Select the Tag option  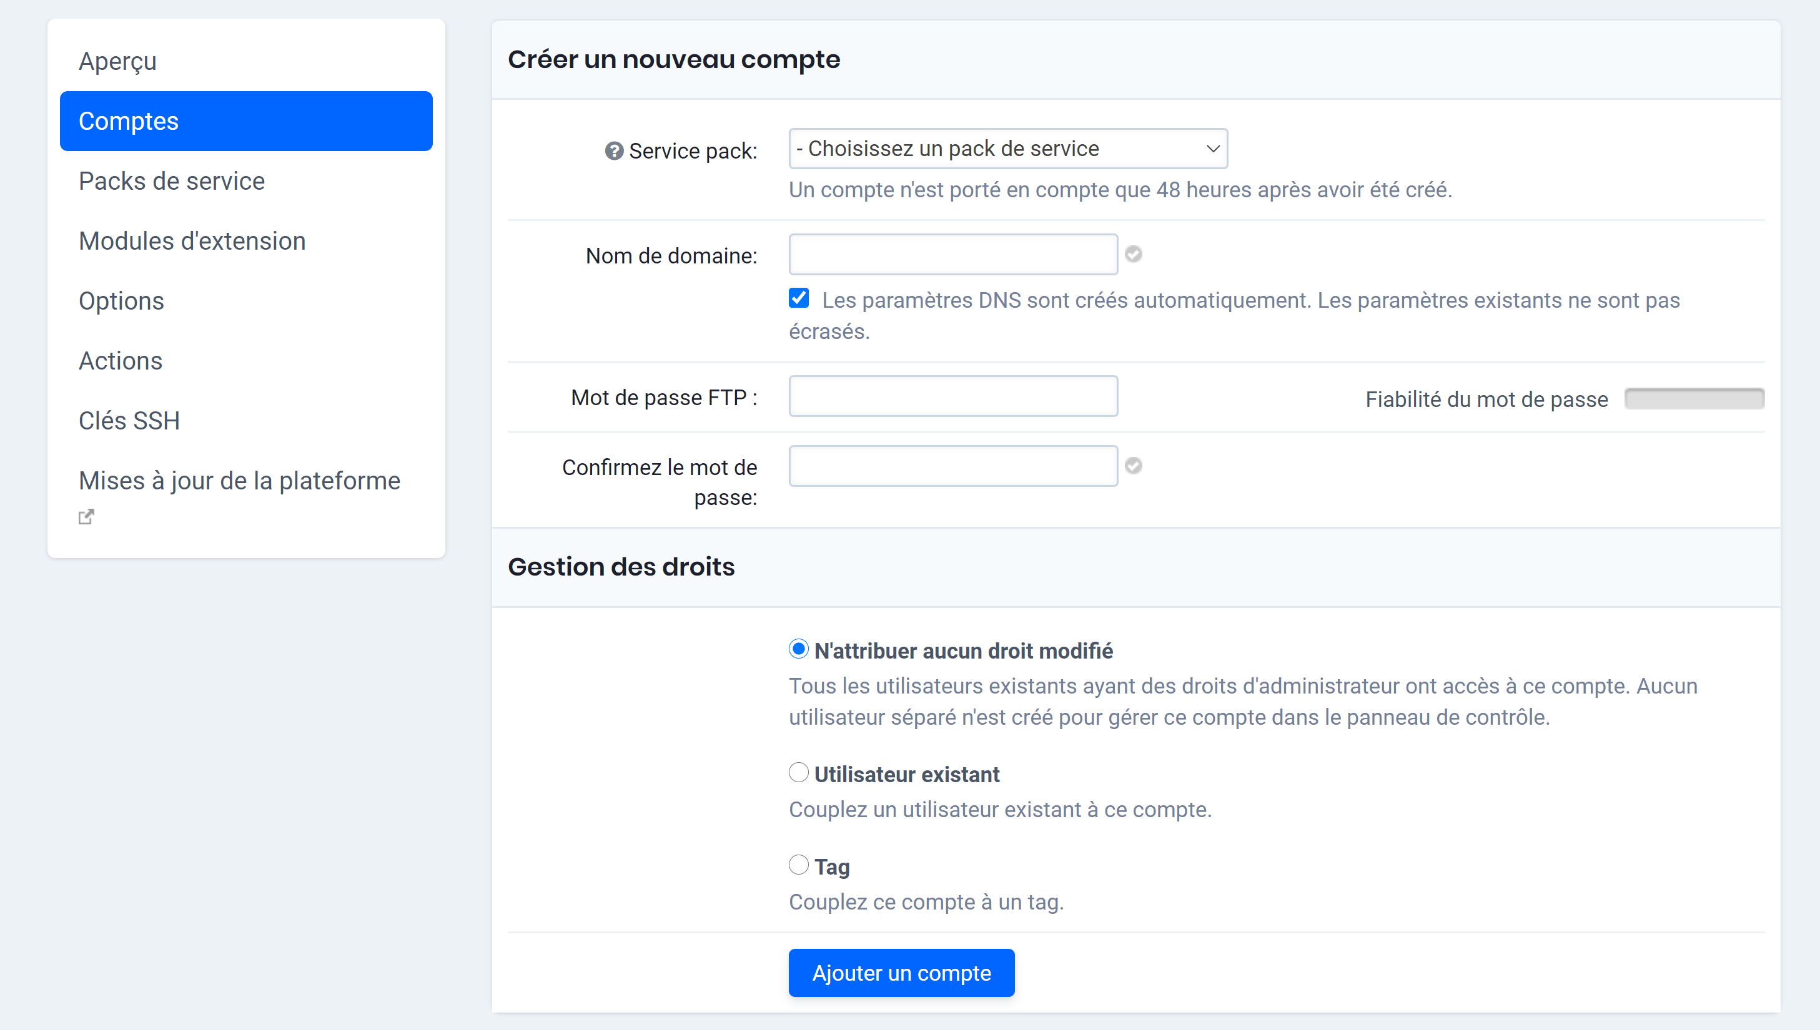[798, 865]
